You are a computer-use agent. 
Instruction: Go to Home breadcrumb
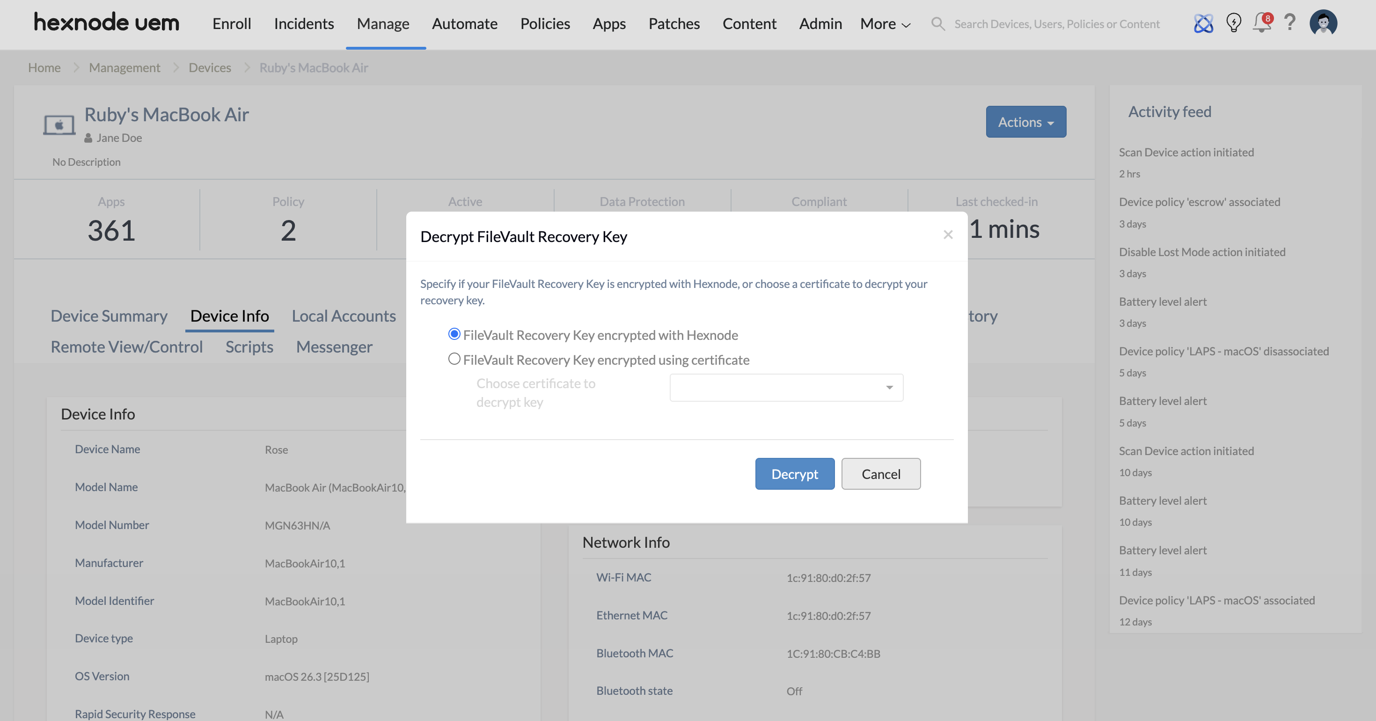[x=44, y=67]
